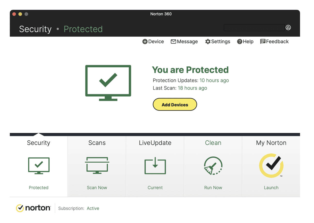Switch to the Scans tab
This screenshot has width=314, height=223.
pyautogui.click(x=97, y=143)
